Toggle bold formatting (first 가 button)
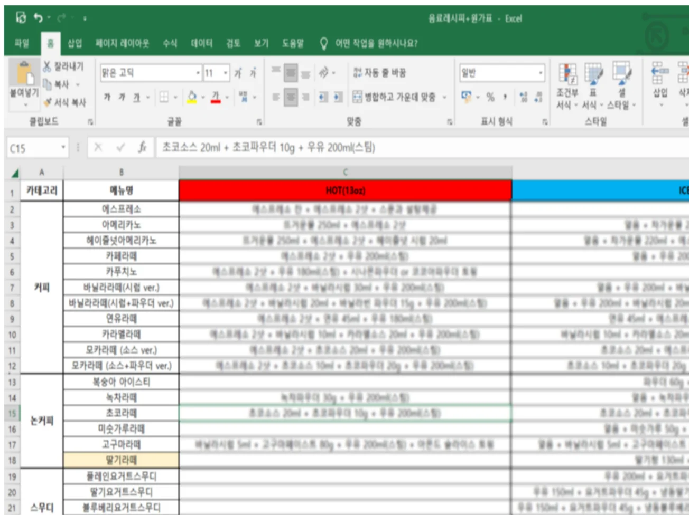Screen dimensions: 689x515 coord(107,97)
